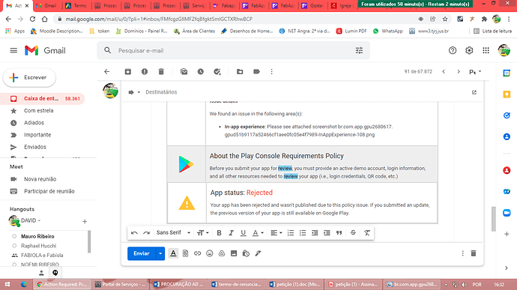Go to the Enviados folder

[x=35, y=147]
